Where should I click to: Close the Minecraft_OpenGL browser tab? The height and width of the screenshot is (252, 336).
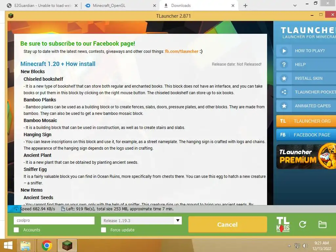155,6
